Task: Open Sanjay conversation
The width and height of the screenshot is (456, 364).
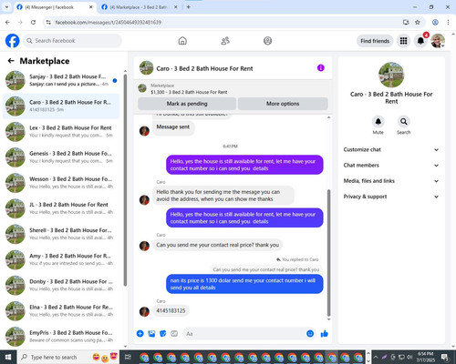Action: (x=61, y=80)
